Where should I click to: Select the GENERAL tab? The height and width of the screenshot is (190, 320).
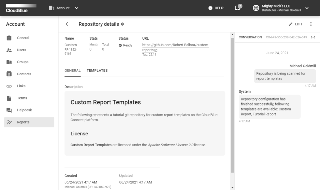click(x=72, y=71)
